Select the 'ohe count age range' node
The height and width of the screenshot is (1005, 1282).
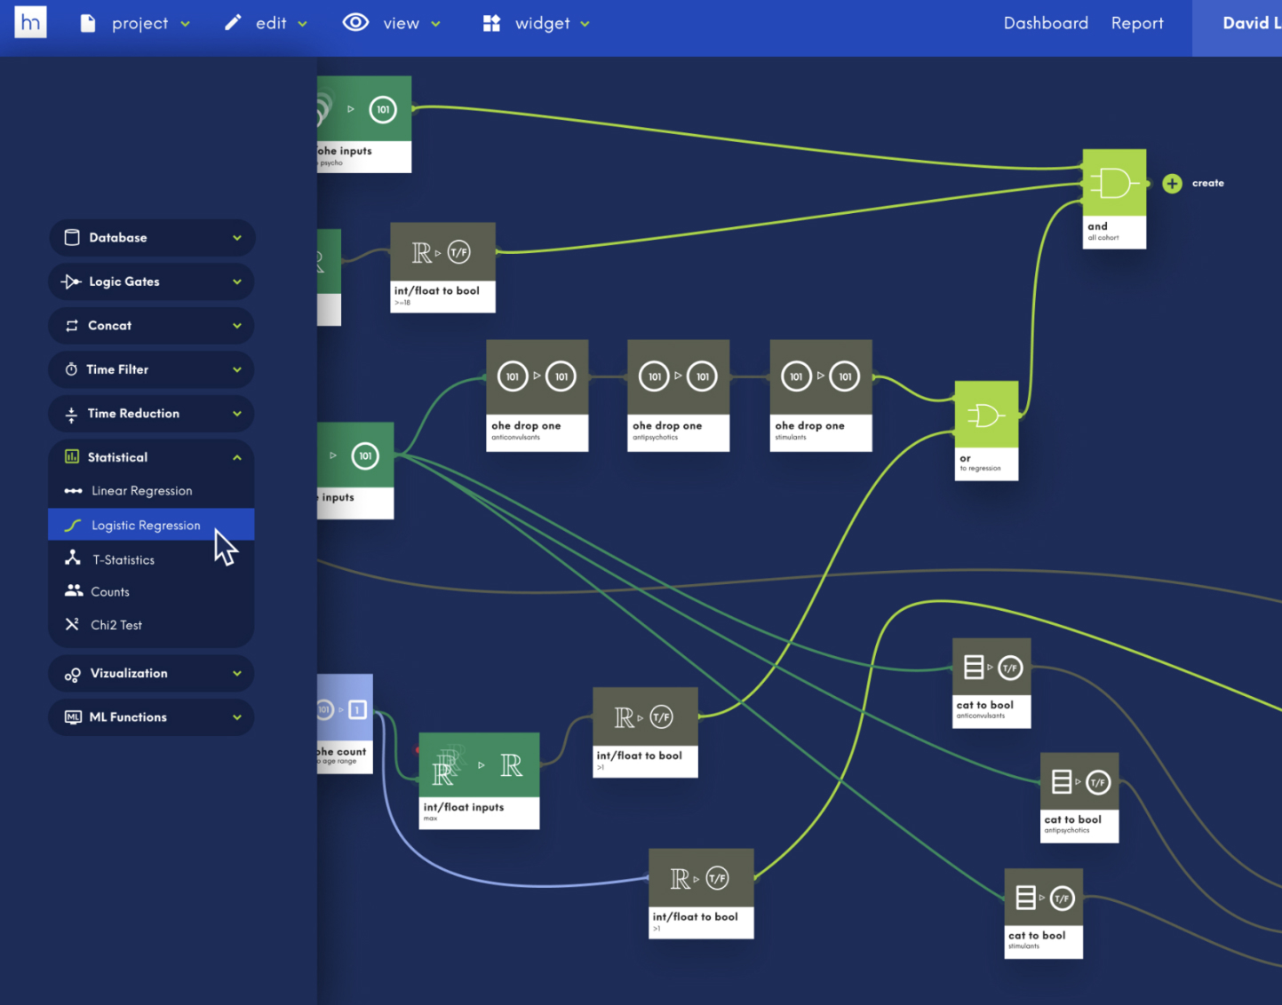(345, 724)
